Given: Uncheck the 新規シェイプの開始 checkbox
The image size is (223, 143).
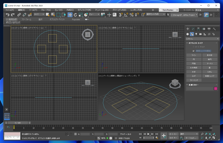Looking at the screenshot, I should [x=193, y=51].
